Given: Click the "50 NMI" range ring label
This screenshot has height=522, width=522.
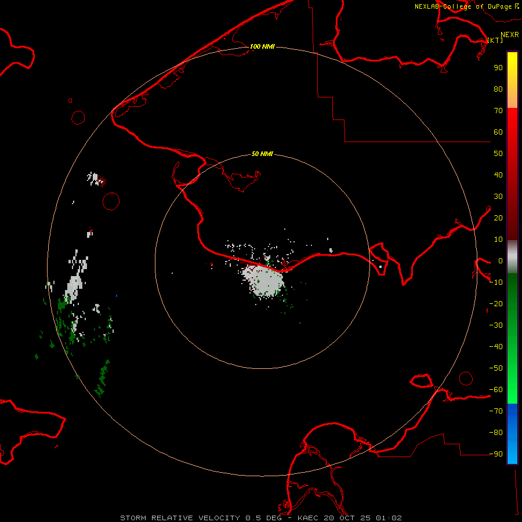Looking at the screenshot, I should point(262,154).
